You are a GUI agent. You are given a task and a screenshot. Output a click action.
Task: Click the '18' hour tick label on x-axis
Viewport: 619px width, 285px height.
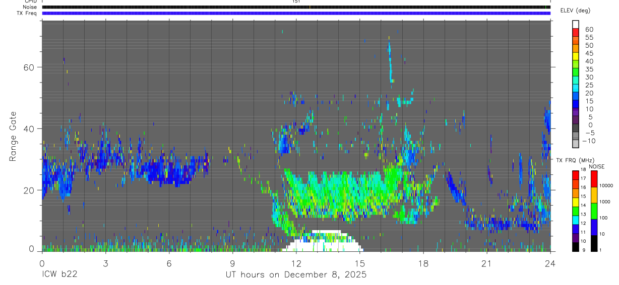(x=423, y=263)
